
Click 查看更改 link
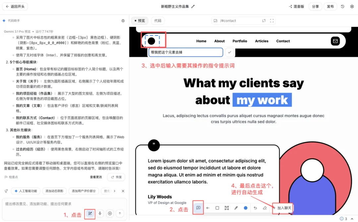pos(96,177)
